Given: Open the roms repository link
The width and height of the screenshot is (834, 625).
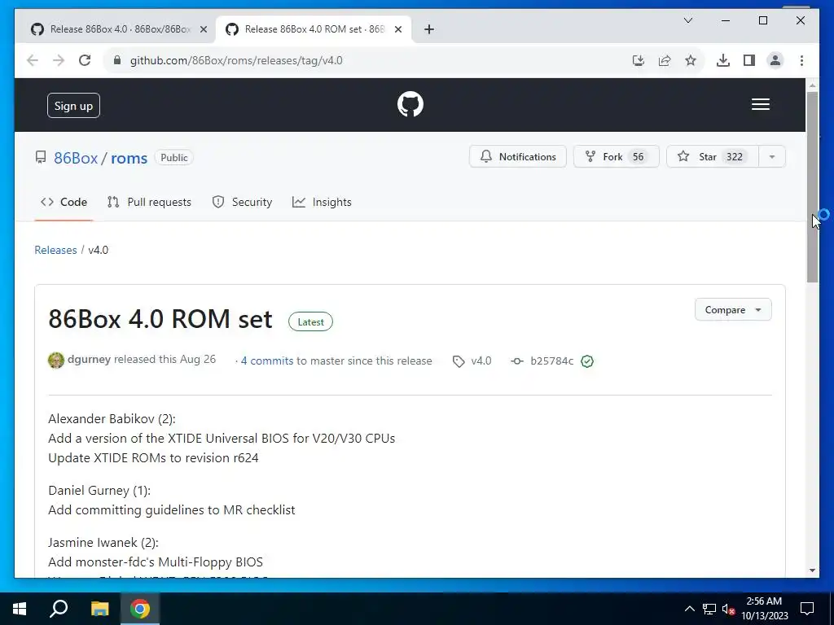Looking at the screenshot, I should 129,158.
